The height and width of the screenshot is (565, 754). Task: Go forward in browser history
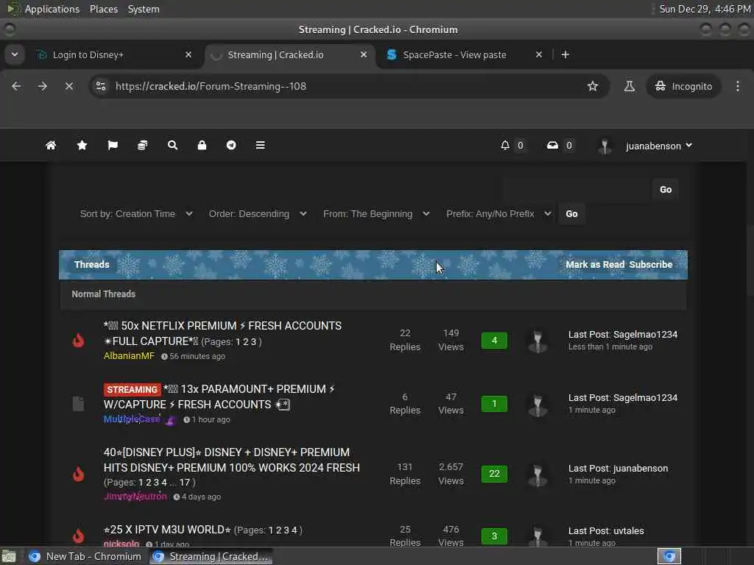click(43, 86)
